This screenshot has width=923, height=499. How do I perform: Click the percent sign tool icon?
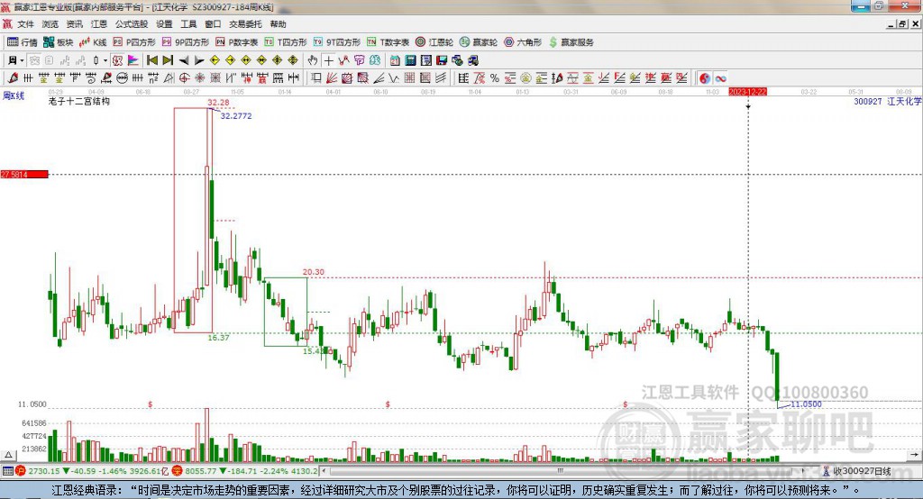pyautogui.click(x=495, y=77)
